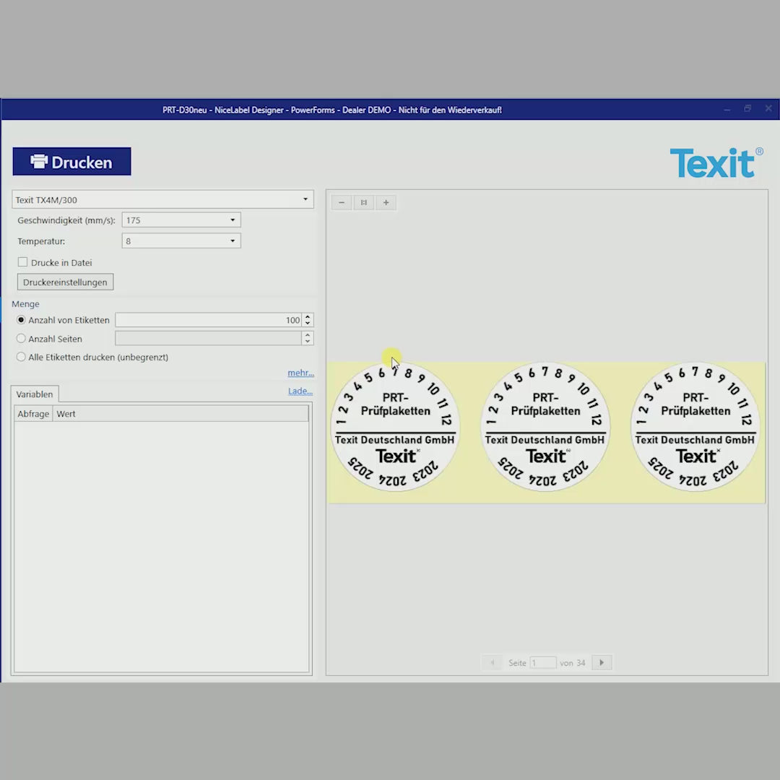780x780 pixels.
Task: Go to the previous preview page
Action: (492, 662)
